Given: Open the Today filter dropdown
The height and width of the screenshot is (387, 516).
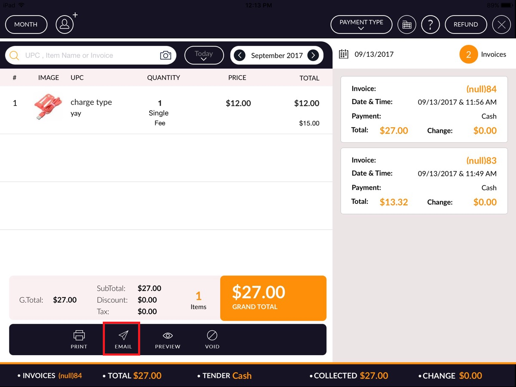Looking at the screenshot, I should [x=204, y=55].
